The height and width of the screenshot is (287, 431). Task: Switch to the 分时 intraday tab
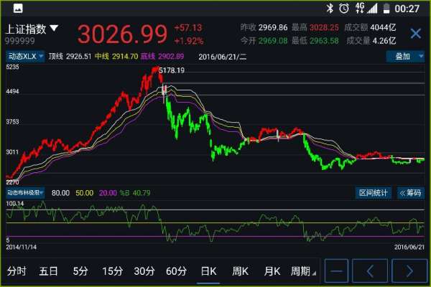[x=17, y=271]
